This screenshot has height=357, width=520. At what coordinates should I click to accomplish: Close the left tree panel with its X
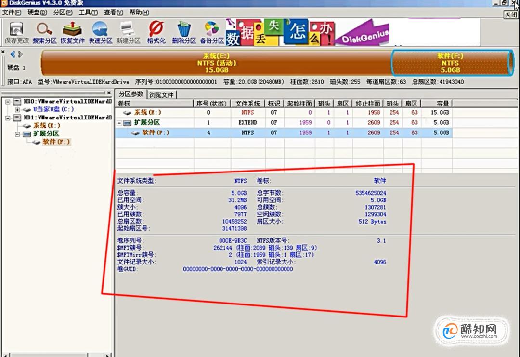click(x=109, y=93)
